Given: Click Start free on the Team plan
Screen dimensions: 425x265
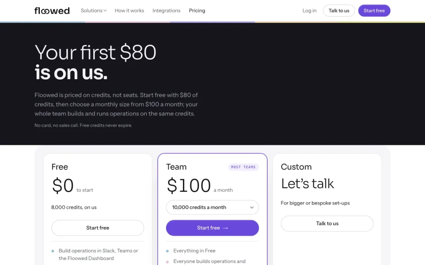Looking at the screenshot, I should [x=212, y=228].
